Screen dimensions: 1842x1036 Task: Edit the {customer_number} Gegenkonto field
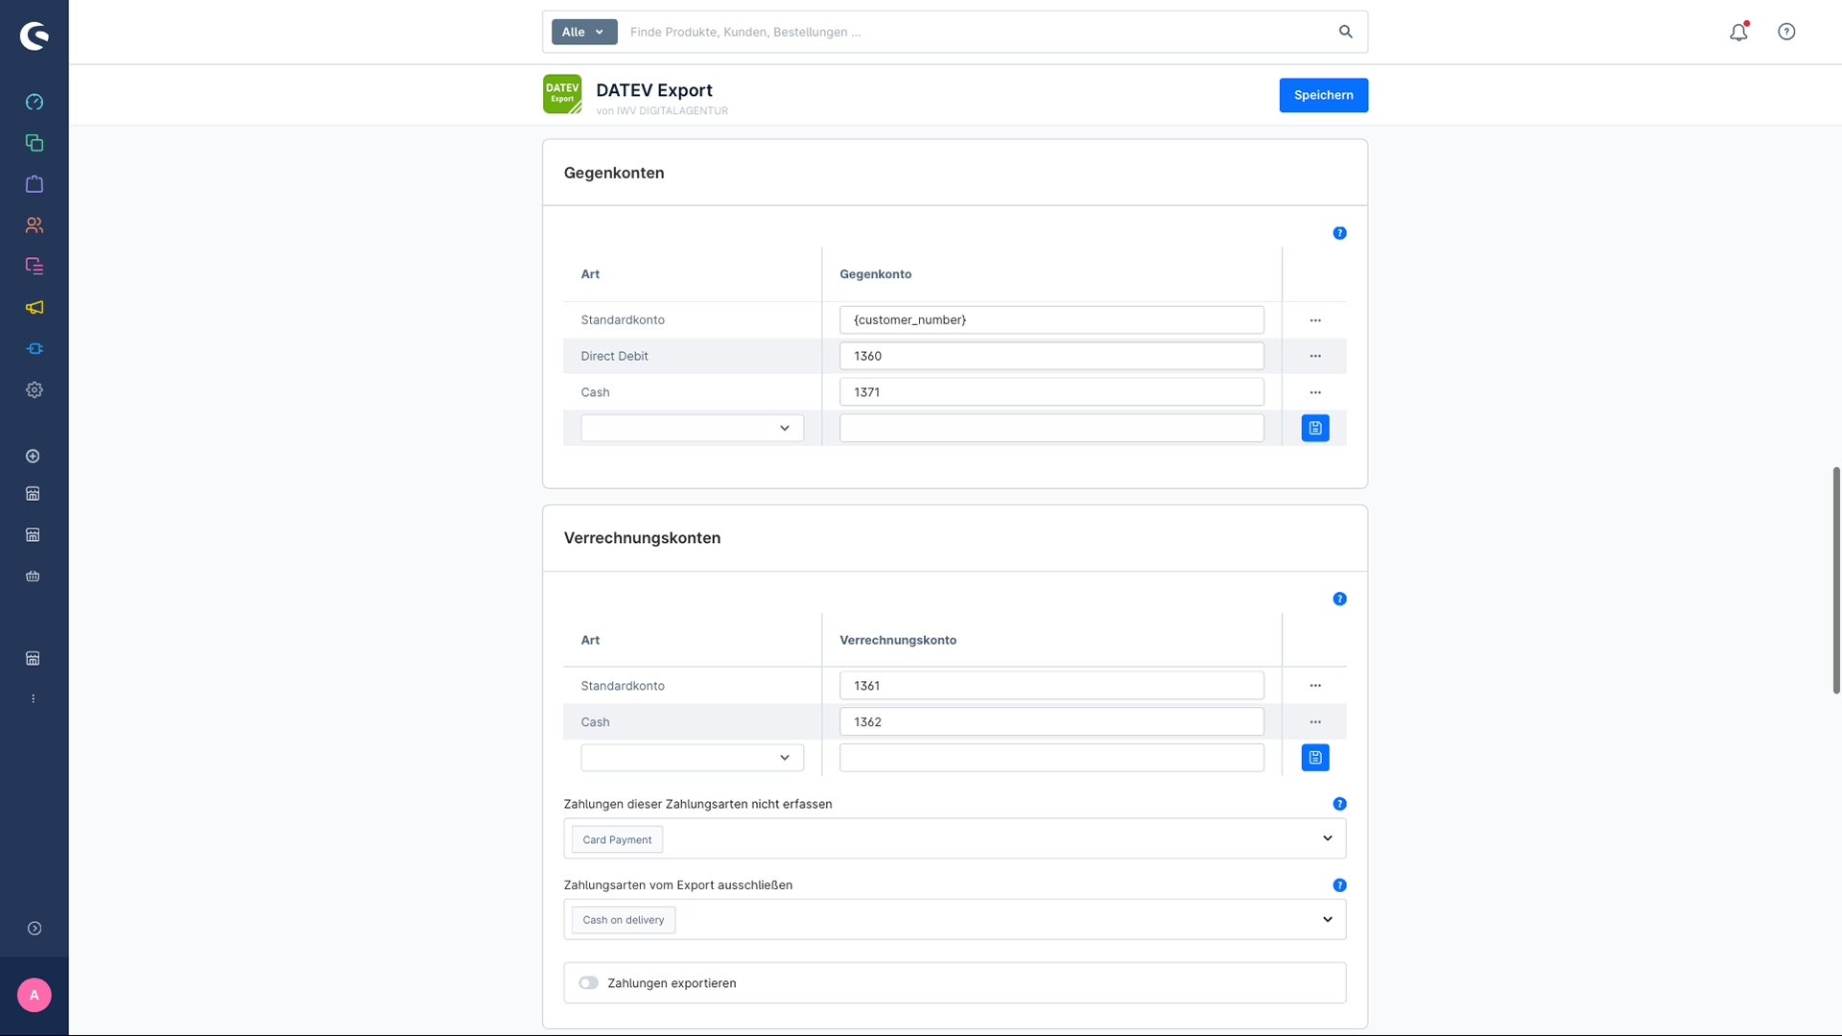tap(1051, 319)
